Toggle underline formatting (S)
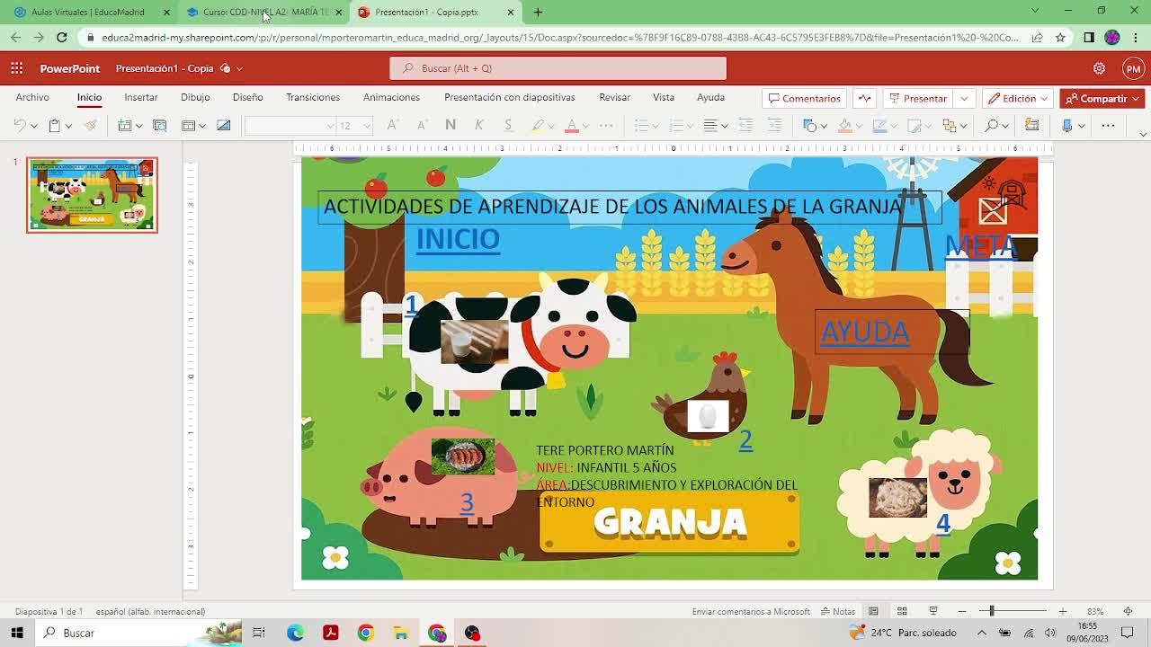This screenshot has width=1151, height=647. point(508,126)
